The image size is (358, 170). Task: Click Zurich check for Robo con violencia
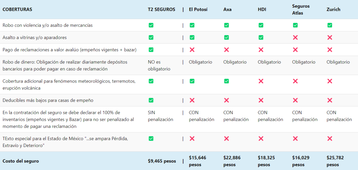[x=330, y=25]
